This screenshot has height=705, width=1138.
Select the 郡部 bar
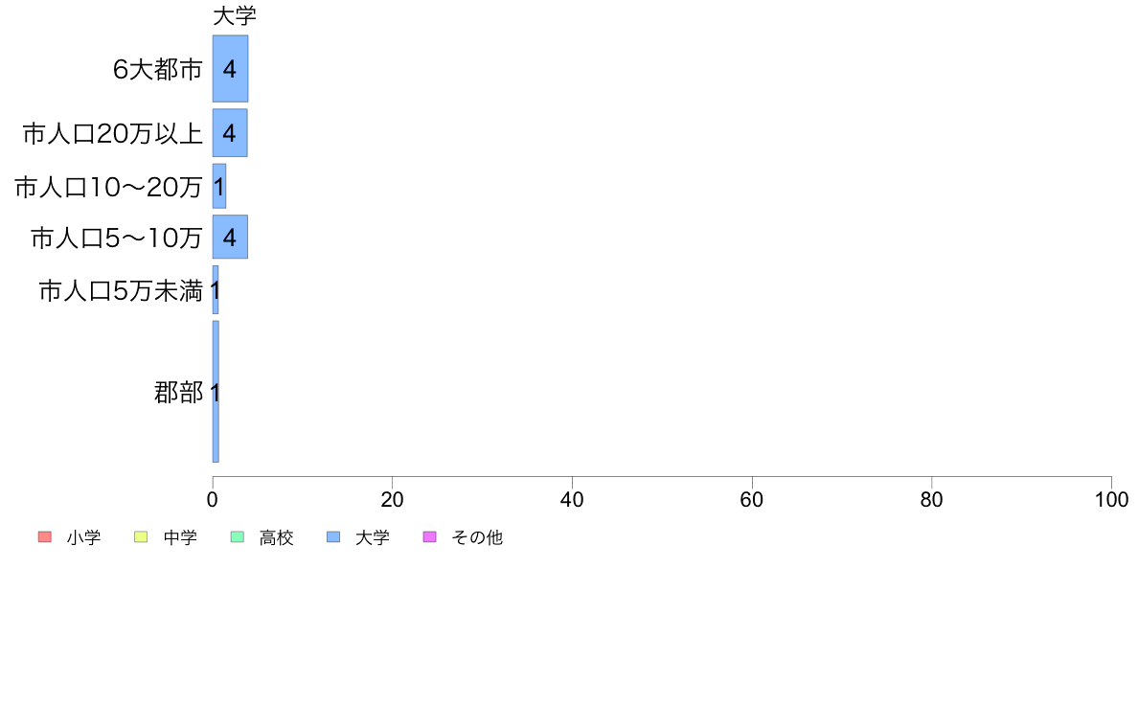[216, 392]
